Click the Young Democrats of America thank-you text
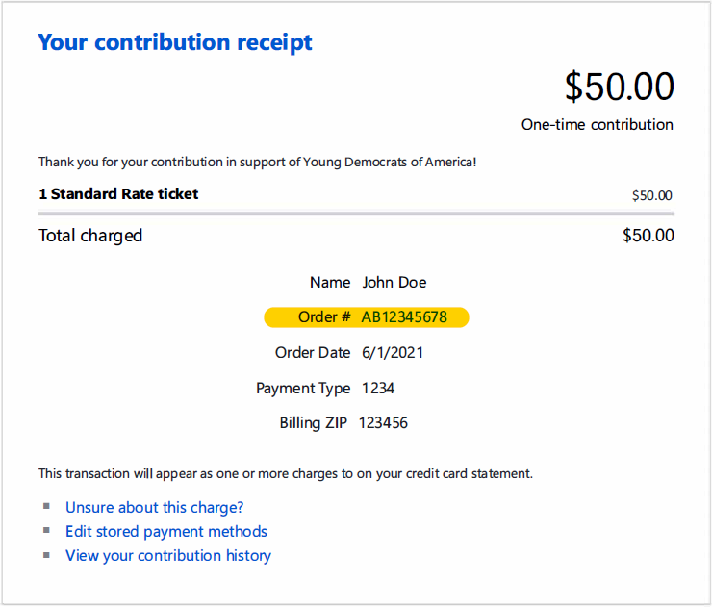The height and width of the screenshot is (607, 712). click(258, 162)
